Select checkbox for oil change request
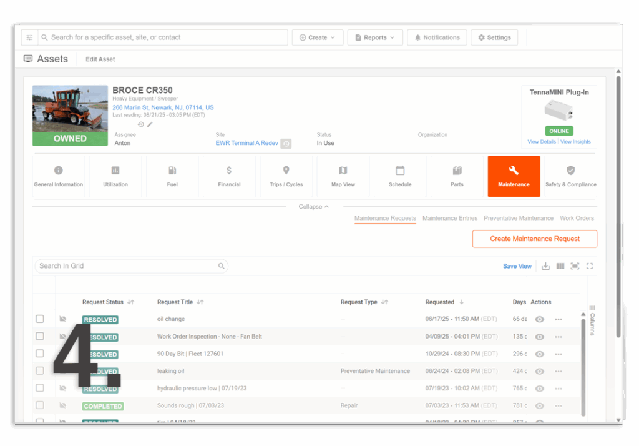The height and width of the screenshot is (446, 639). pos(40,319)
